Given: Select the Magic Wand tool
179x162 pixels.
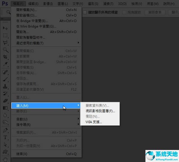Looking at the screenshot, I should pos(5,50).
